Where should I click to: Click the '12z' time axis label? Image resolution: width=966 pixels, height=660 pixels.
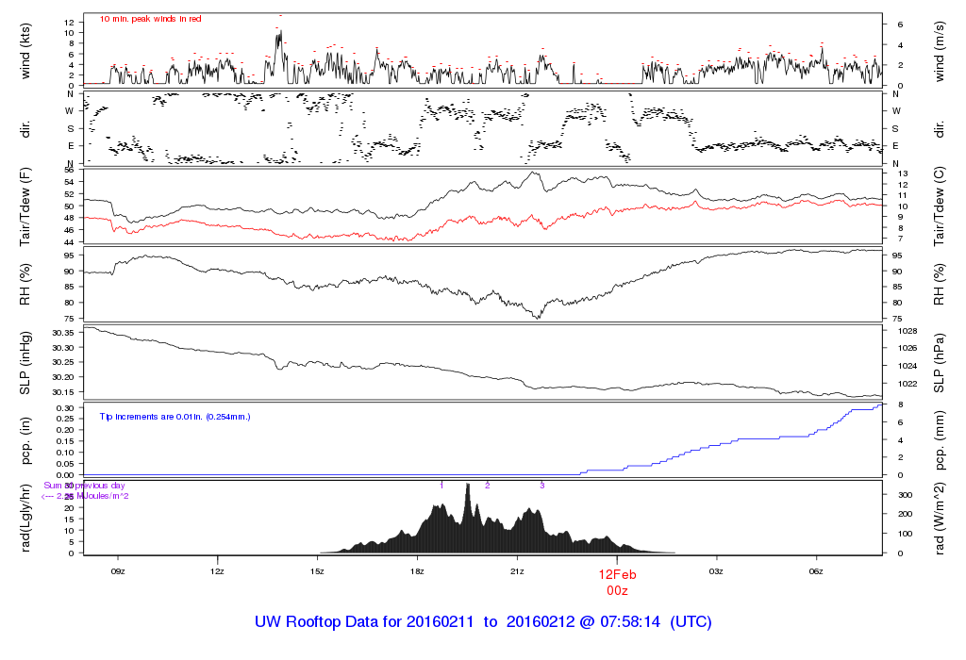218,571
